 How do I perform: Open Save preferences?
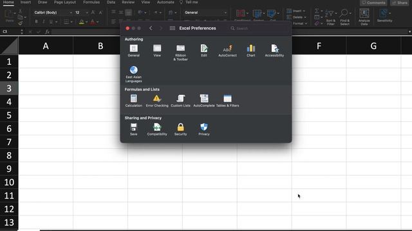point(133,130)
